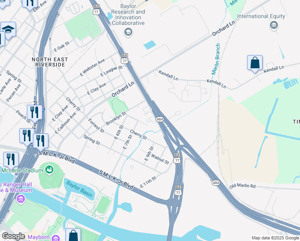
Task: Click the Map data ©2025 Google attribution
Action: pyautogui.click(x=275, y=238)
